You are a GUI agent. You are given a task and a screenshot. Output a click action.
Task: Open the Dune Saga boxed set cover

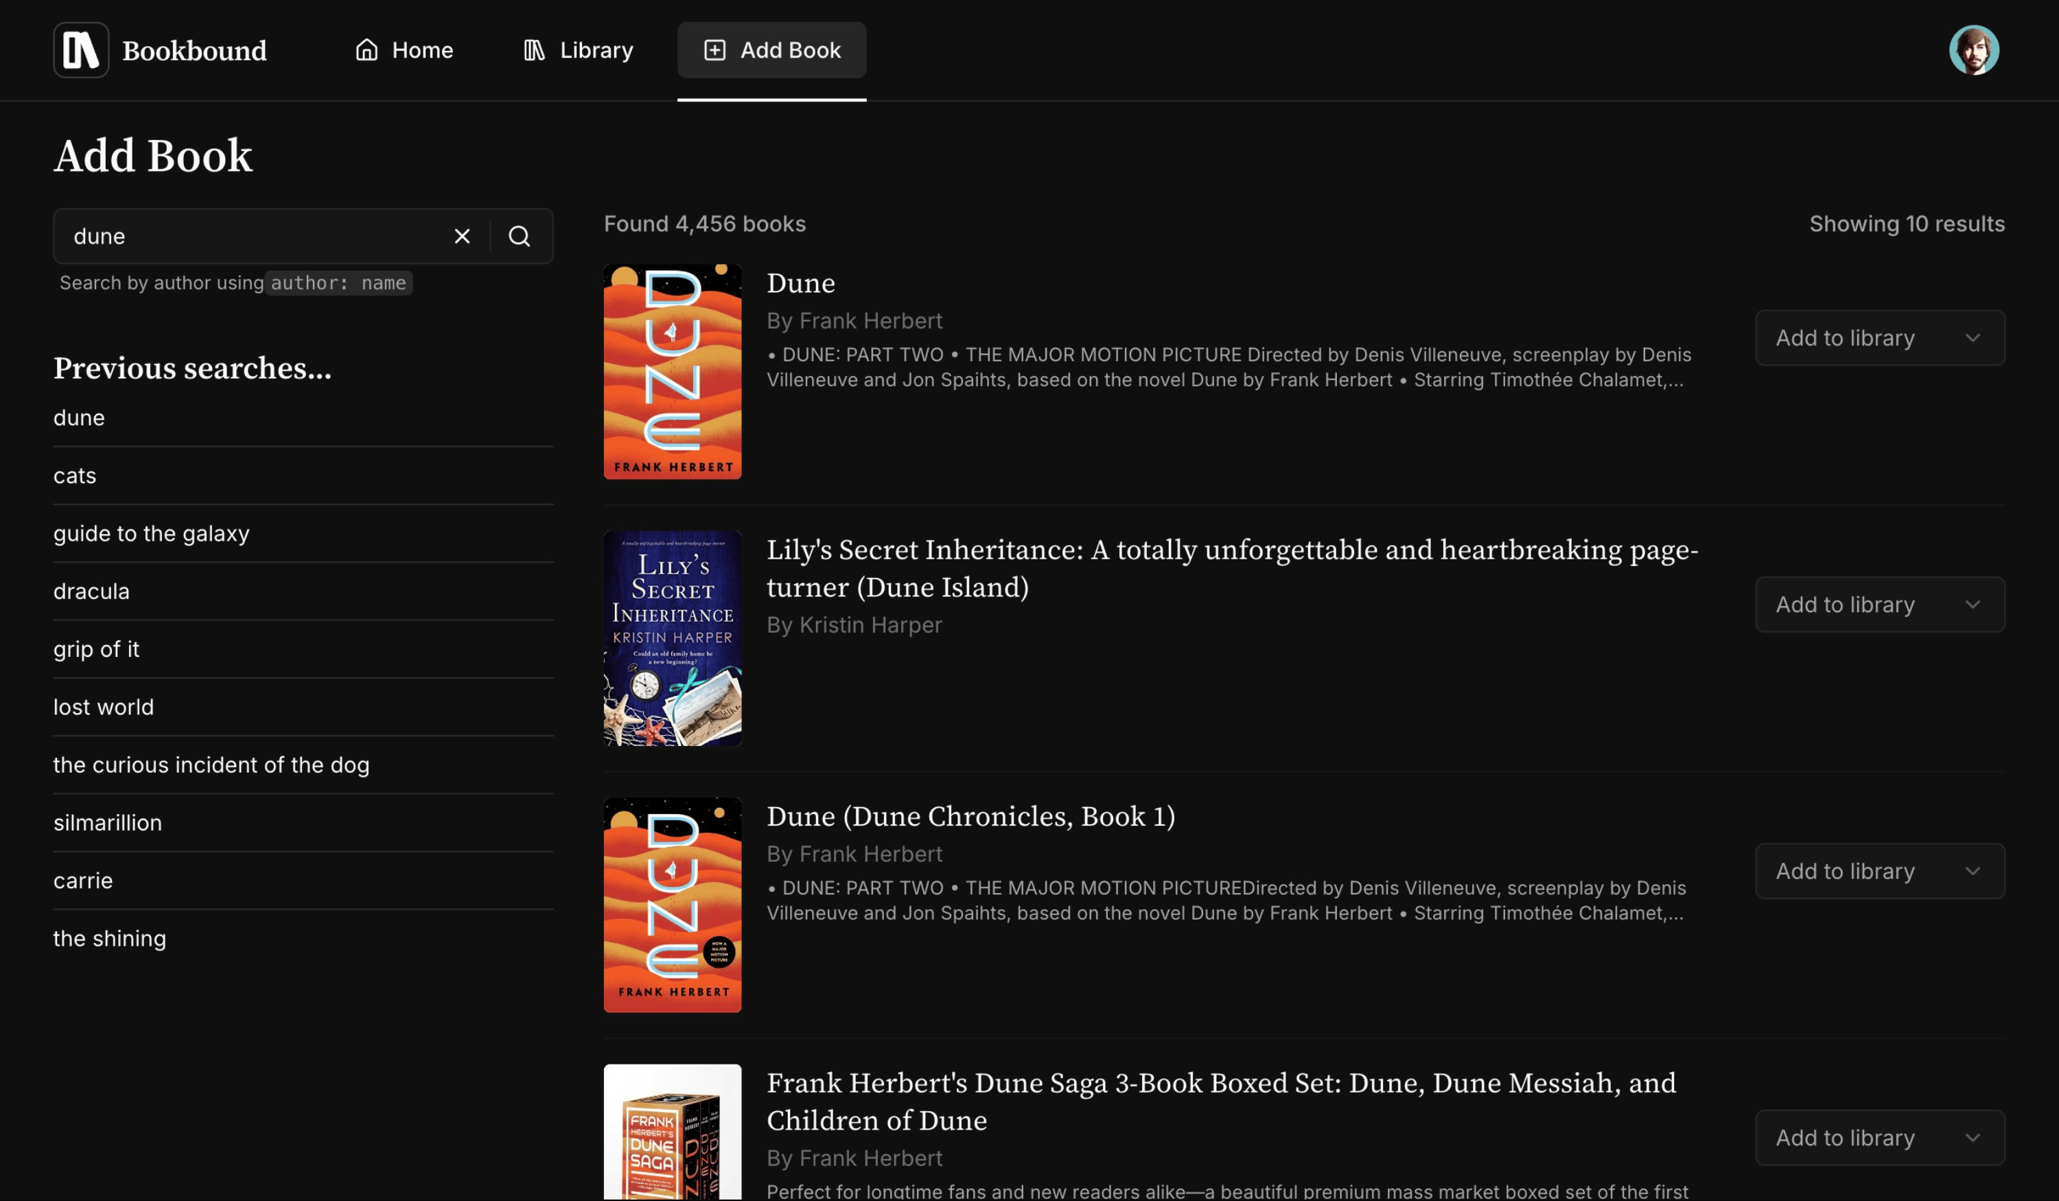(x=673, y=1132)
